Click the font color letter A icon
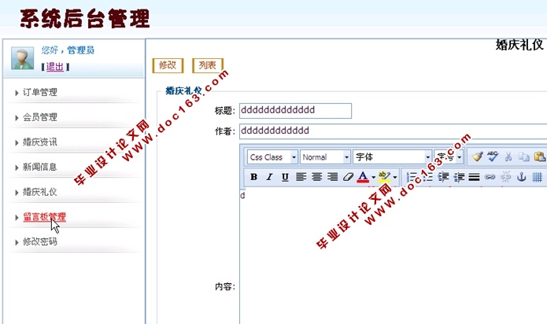This screenshot has width=547, height=324. 363,177
